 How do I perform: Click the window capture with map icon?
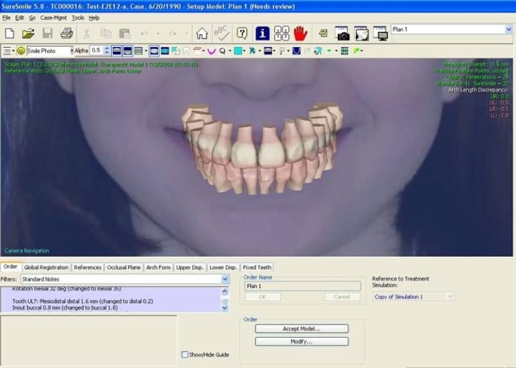point(361,33)
